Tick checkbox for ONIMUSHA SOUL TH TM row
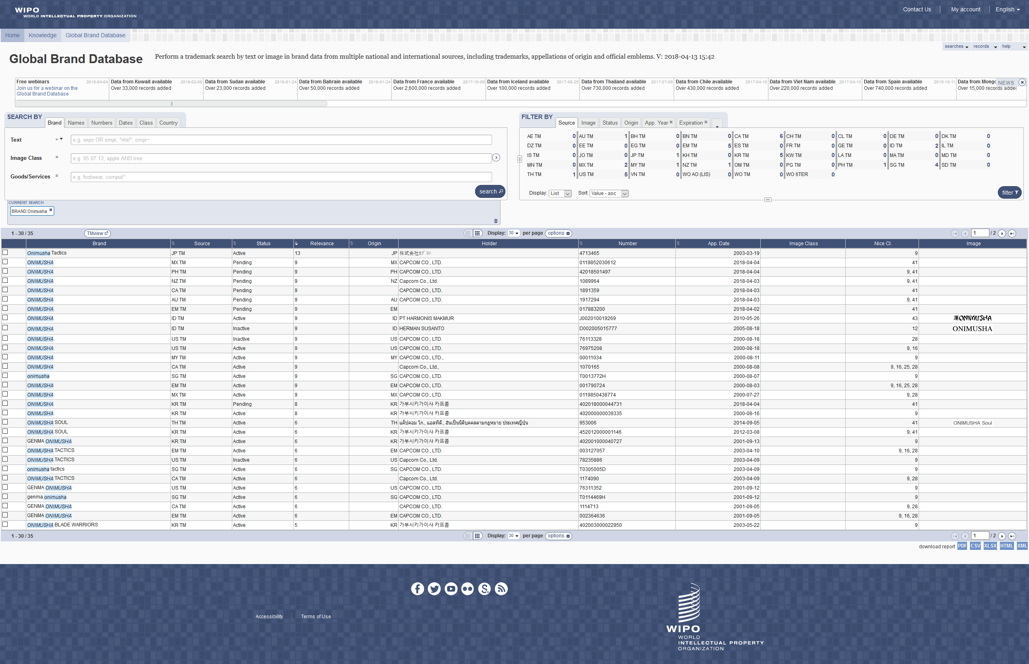 tap(5, 422)
